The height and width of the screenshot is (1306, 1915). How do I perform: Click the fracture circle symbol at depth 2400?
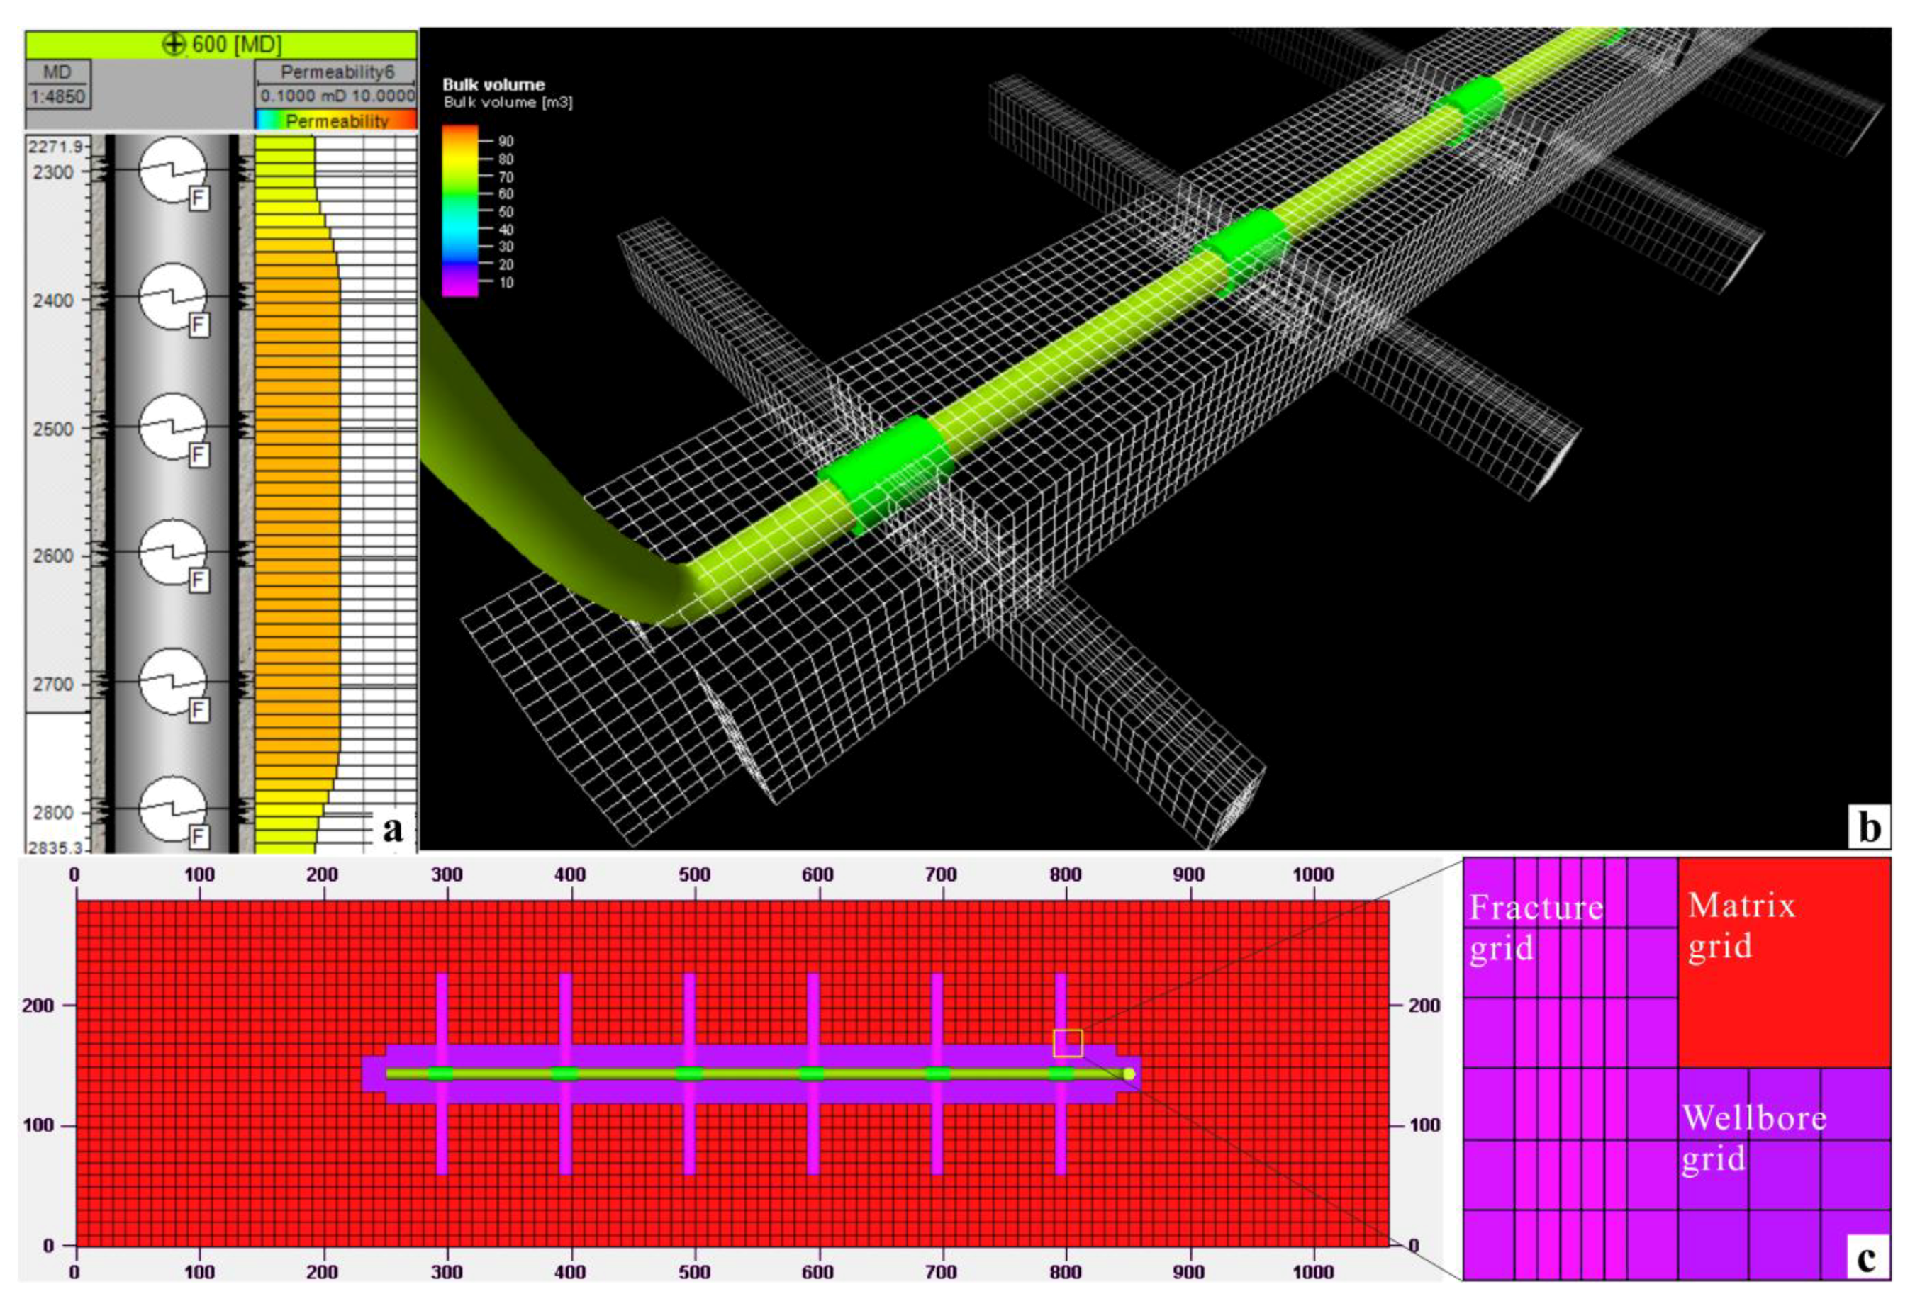point(172,296)
